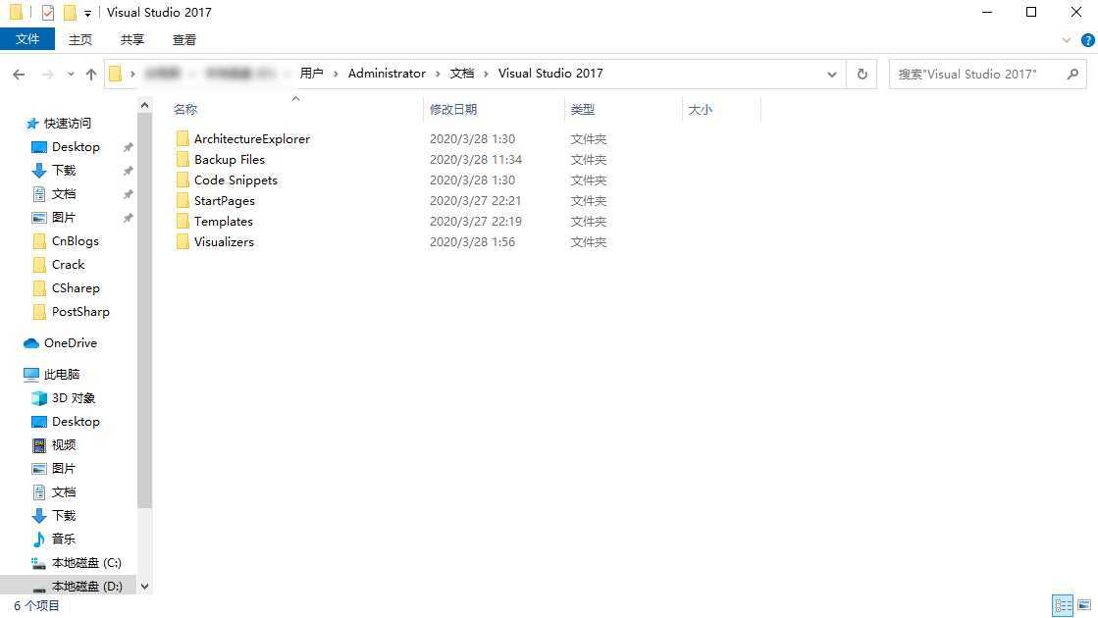Click the search magnifier icon
Image resolution: width=1098 pixels, height=618 pixels.
(x=1072, y=74)
